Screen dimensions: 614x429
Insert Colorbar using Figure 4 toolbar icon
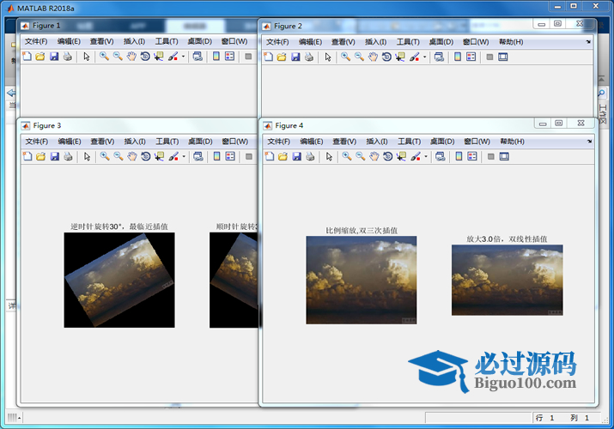click(x=458, y=156)
